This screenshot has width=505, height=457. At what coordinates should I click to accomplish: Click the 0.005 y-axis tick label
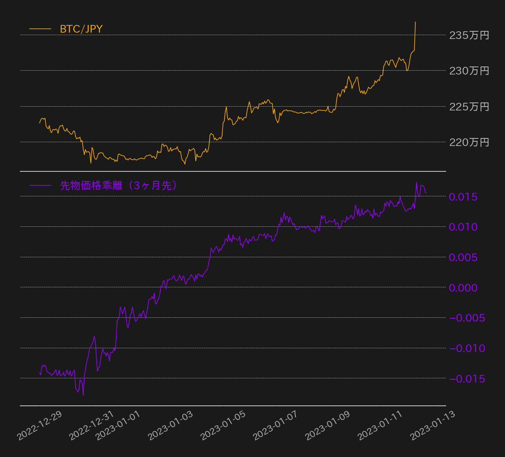(x=463, y=258)
